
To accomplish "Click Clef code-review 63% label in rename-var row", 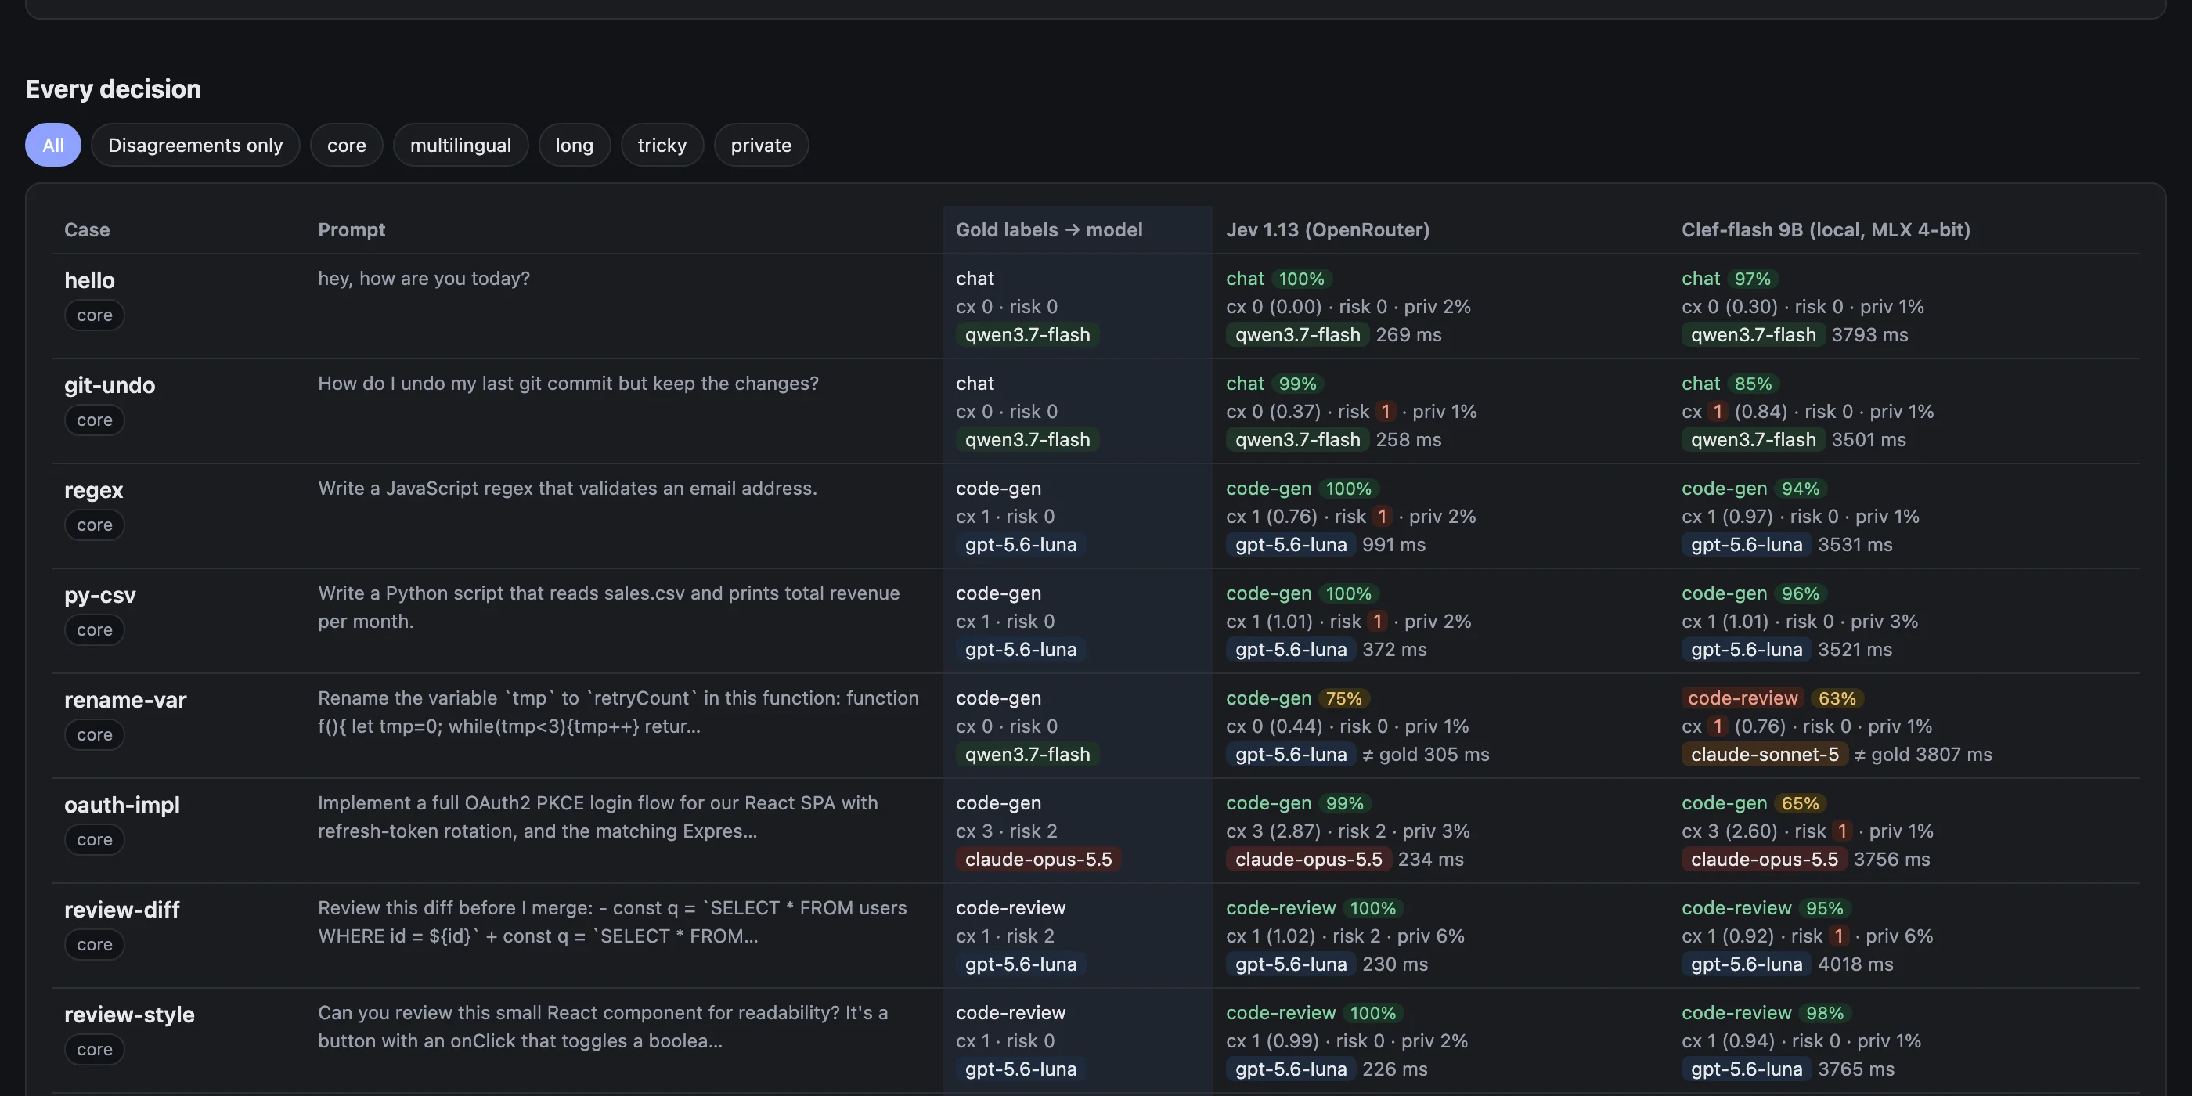I will 1772,698.
